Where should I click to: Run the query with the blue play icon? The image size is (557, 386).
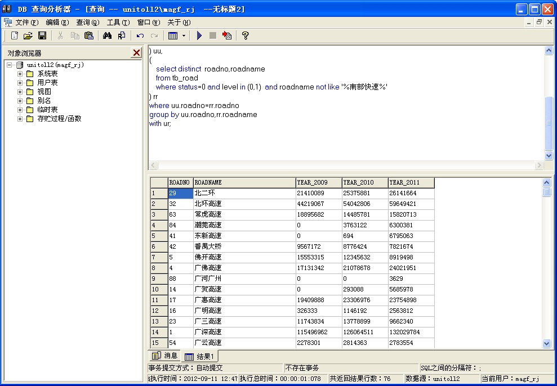199,35
